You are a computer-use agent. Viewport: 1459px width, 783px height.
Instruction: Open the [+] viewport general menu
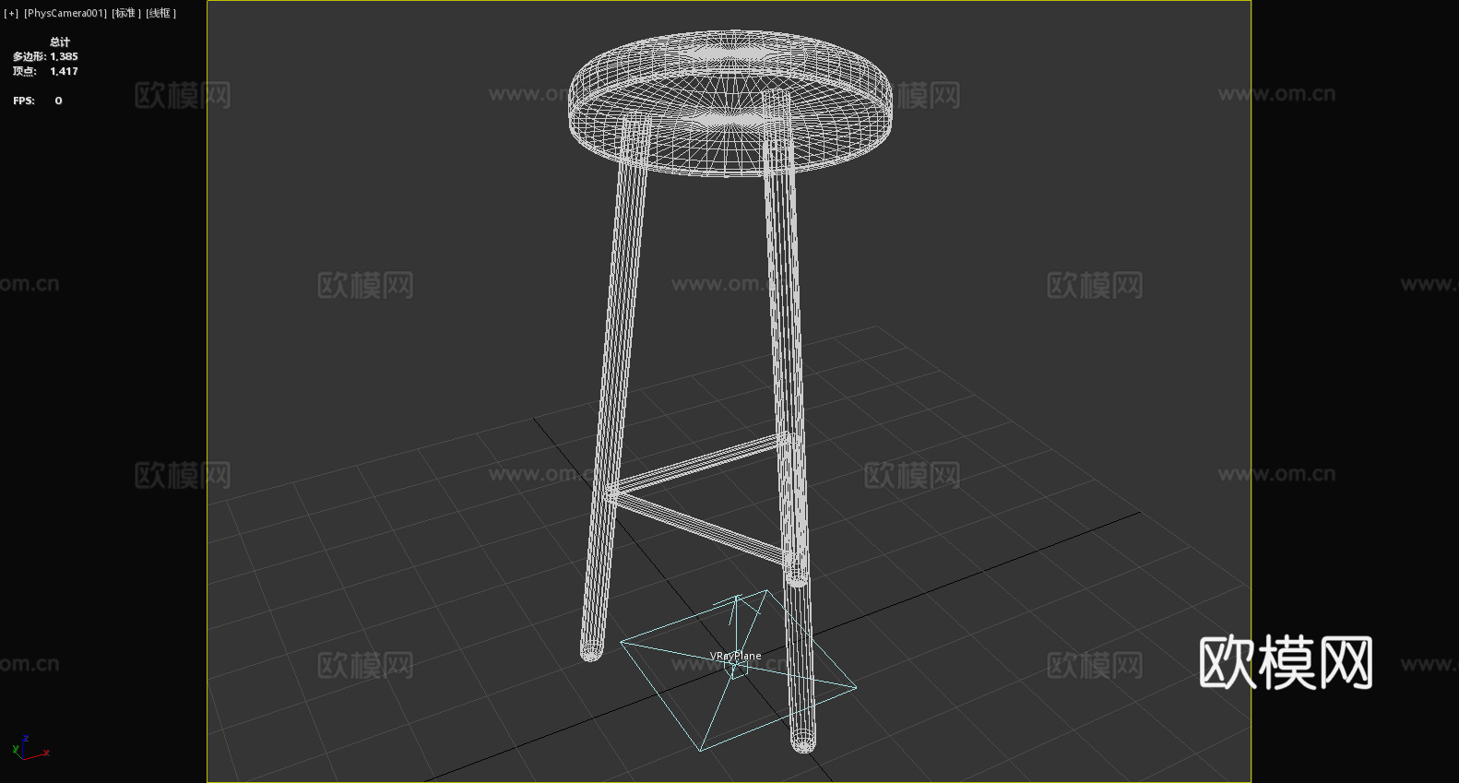click(x=11, y=13)
